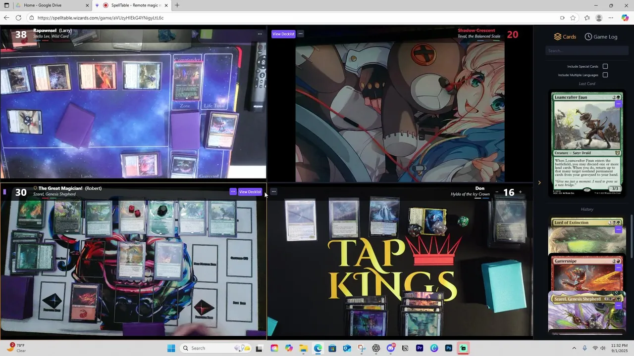Image resolution: width=634 pixels, height=356 pixels.
Task: Enable Include Multiple Languages checkbox
Action: coord(605,75)
